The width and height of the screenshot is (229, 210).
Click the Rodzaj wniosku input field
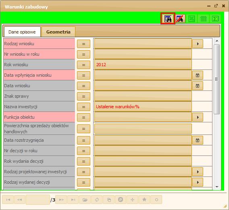pyautogui.click(x=143, y=44)
